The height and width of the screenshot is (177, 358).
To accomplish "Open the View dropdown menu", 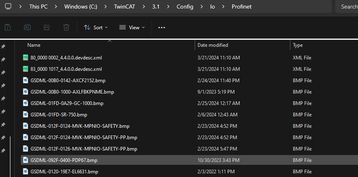I will pos(132,28).
